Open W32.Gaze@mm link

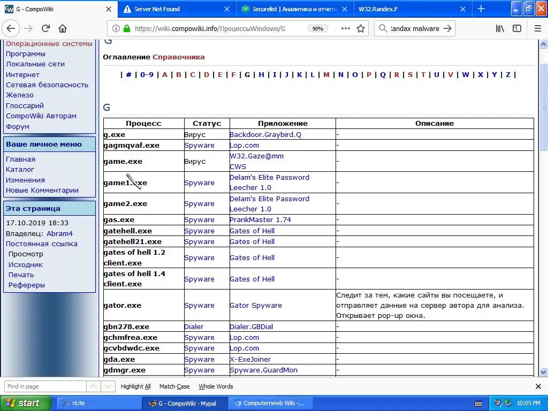(256, 156)
